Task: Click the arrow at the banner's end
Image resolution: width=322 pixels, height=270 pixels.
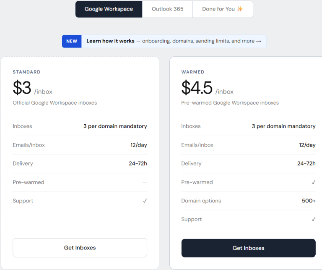Action: click(x=259, y=41)
